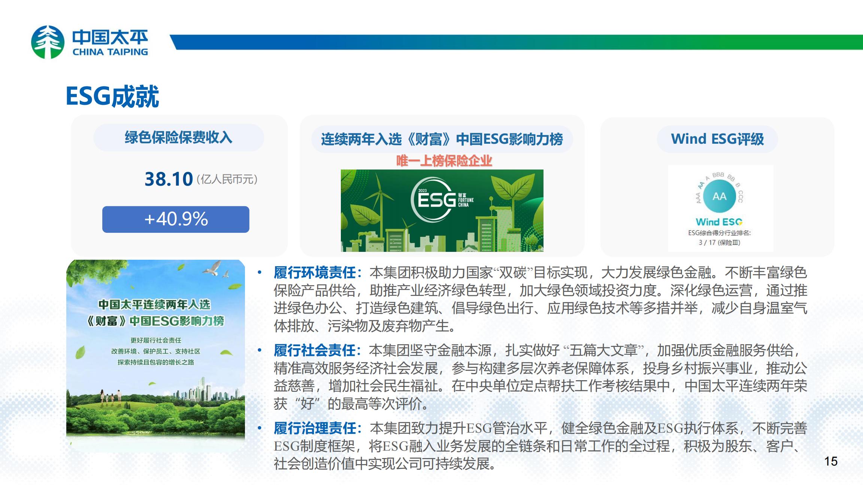863x485 pixels.
Task: Select the line starting 体排放、污染物及废弃物产生
Action: (x=365, y=326)
